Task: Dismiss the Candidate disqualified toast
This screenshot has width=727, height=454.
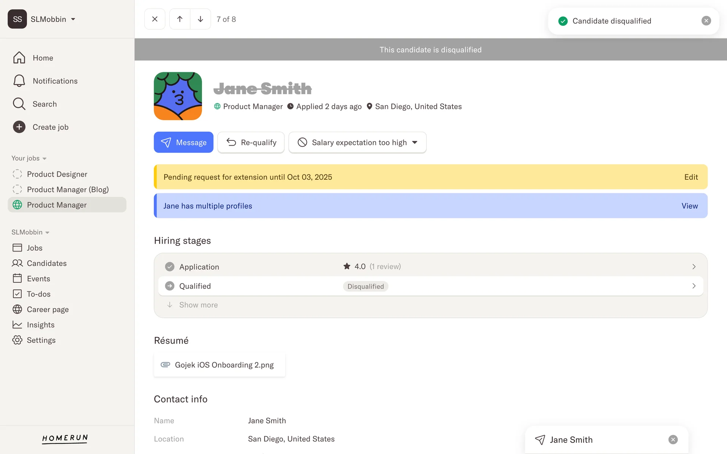Action: (x=706, y=21)
